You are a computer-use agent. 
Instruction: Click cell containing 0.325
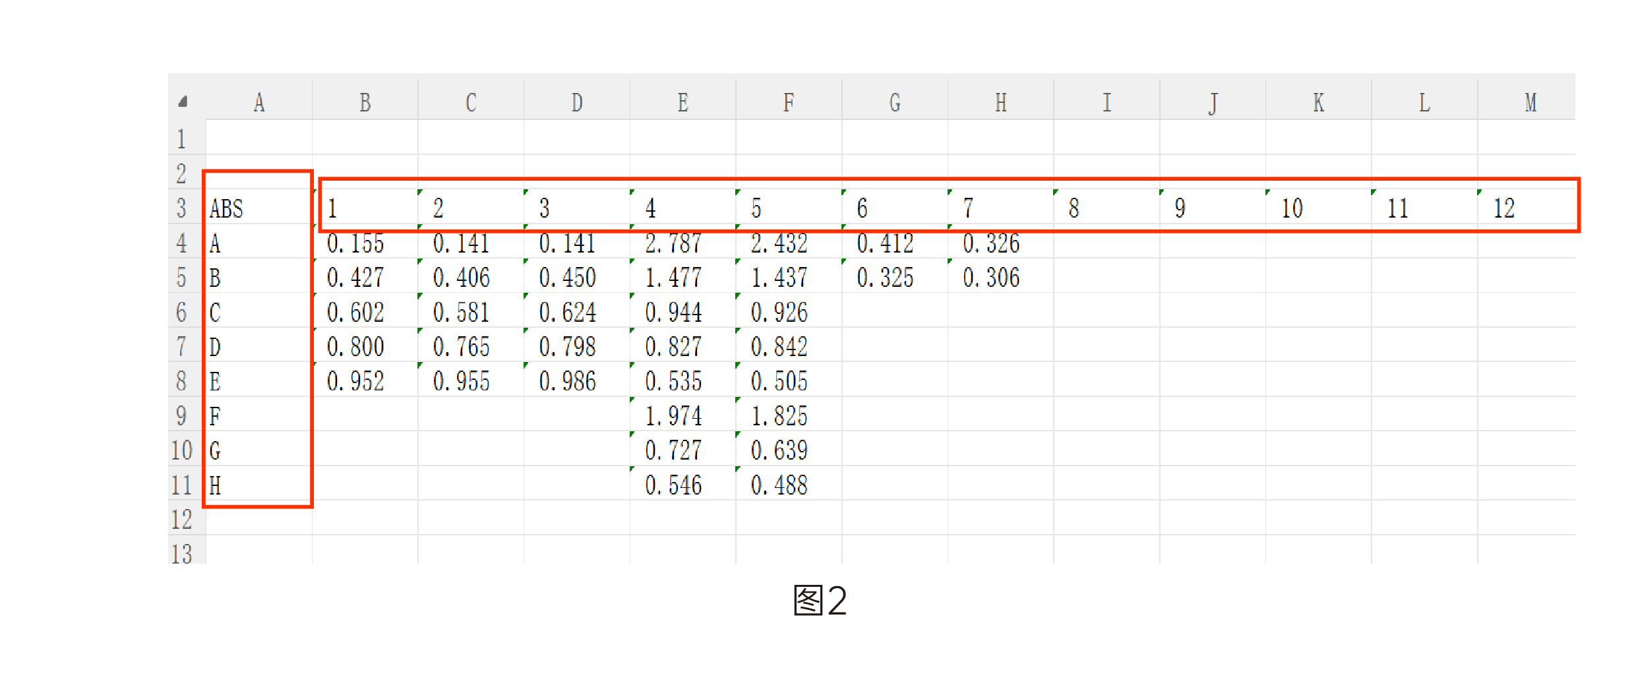click(895, 276)
